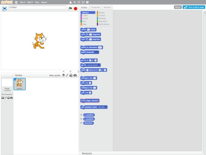Click the Share button
Viewport: 206px width, 155px height.
pyautogui.click(x=178, y=7)
